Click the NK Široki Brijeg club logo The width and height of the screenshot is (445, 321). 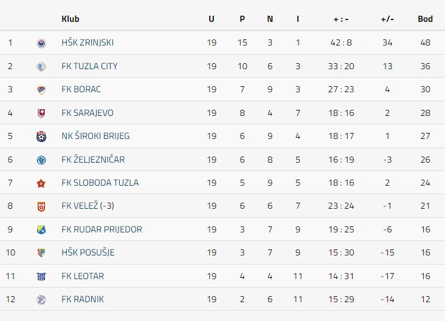[x=41, y=137]
